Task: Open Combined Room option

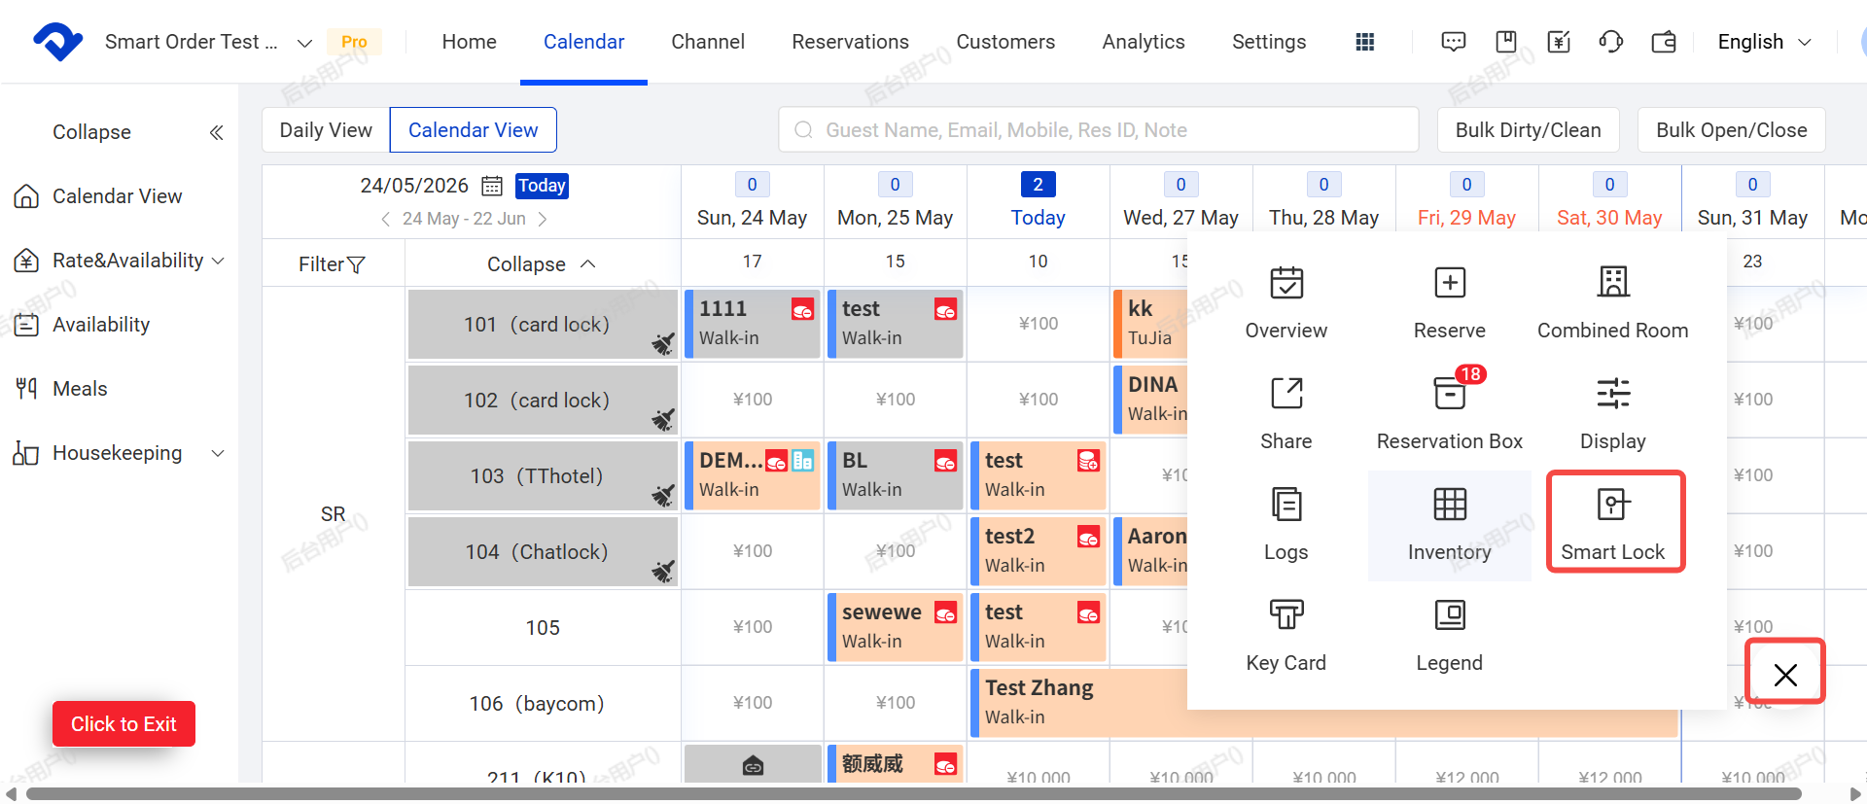Action: [1612, 303]
